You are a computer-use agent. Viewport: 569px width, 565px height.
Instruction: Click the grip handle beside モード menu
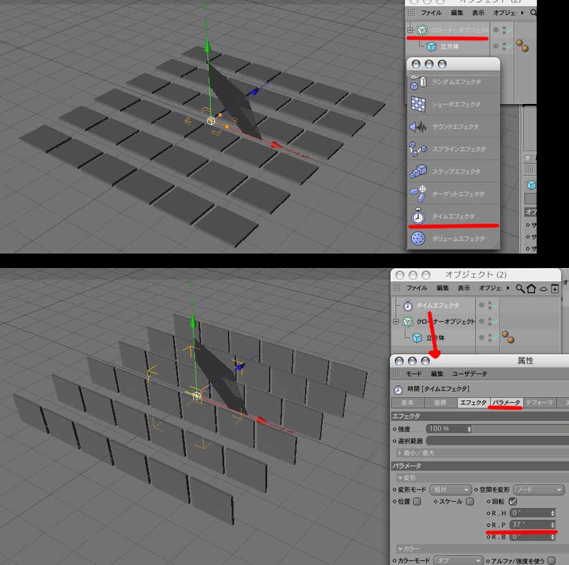pyautogui.click(x=397, y=374)
